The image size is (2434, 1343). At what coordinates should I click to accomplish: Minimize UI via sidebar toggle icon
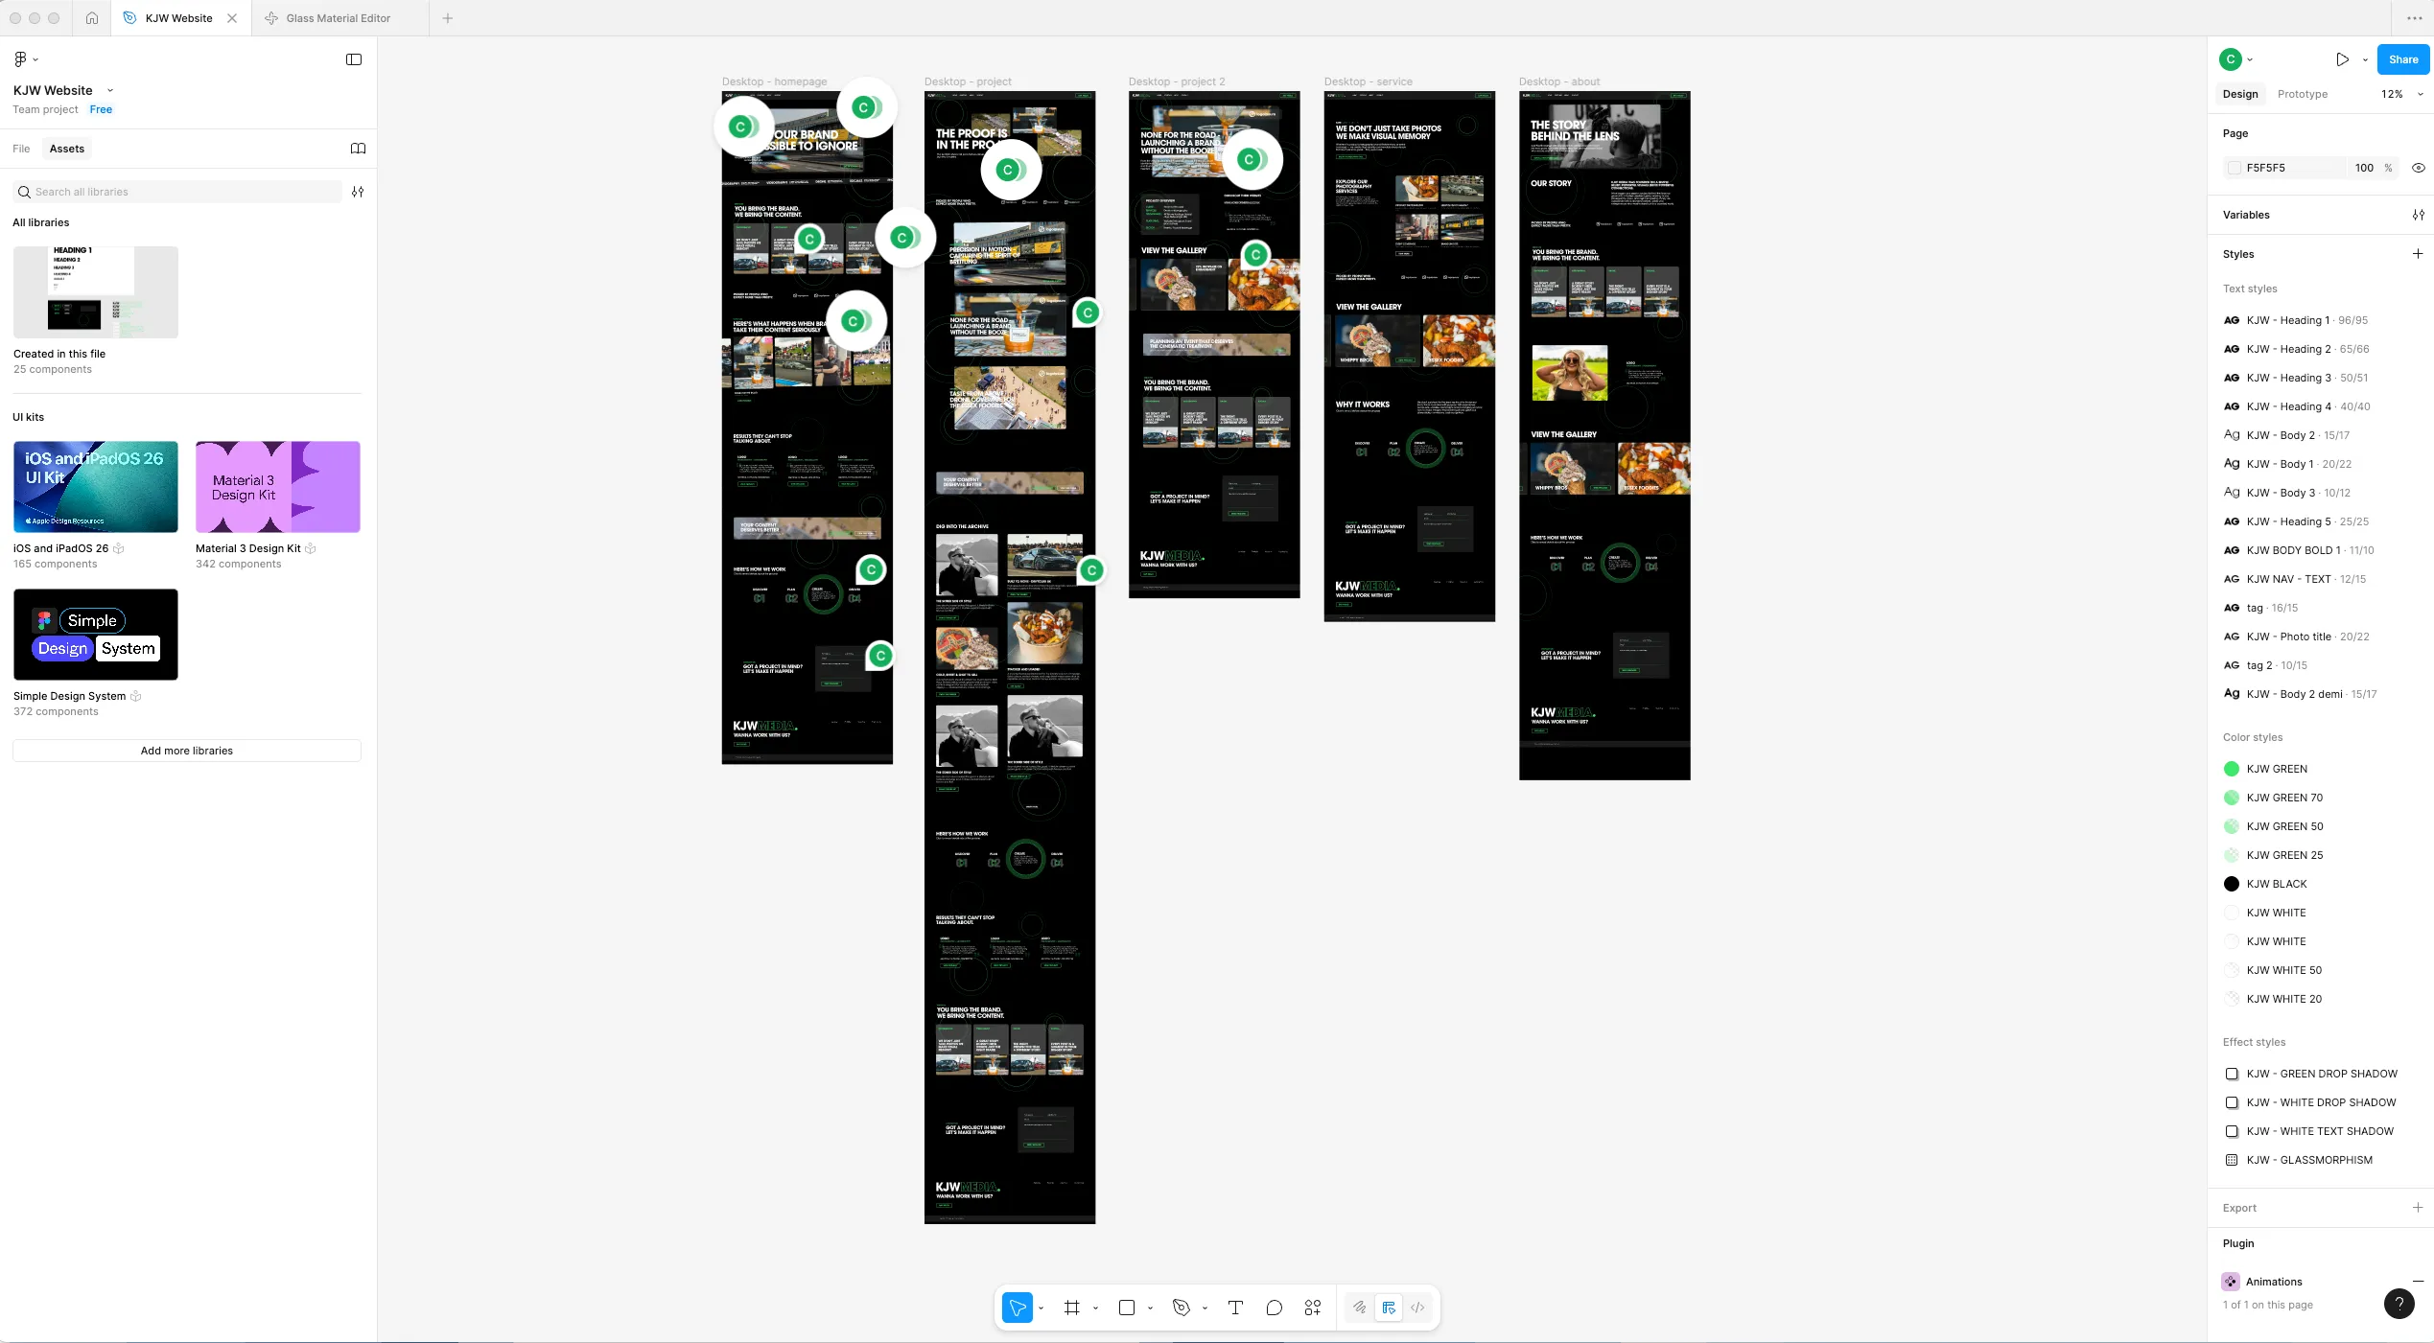click(354, 59)
